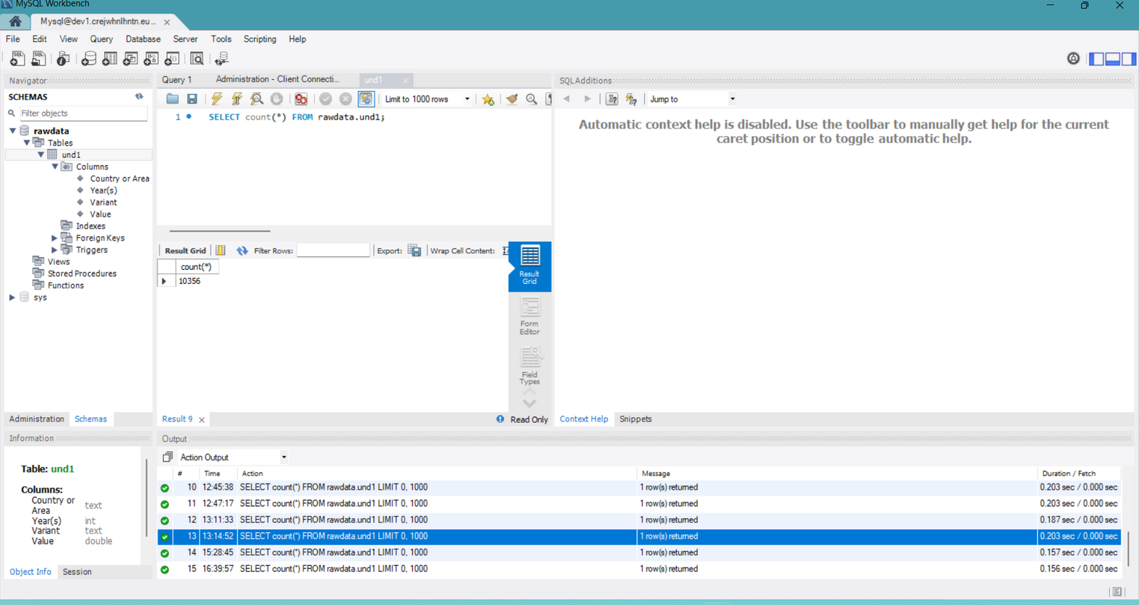
Task: Execute the SQL query with lightning bolt icon
Action: click(217, 99)
